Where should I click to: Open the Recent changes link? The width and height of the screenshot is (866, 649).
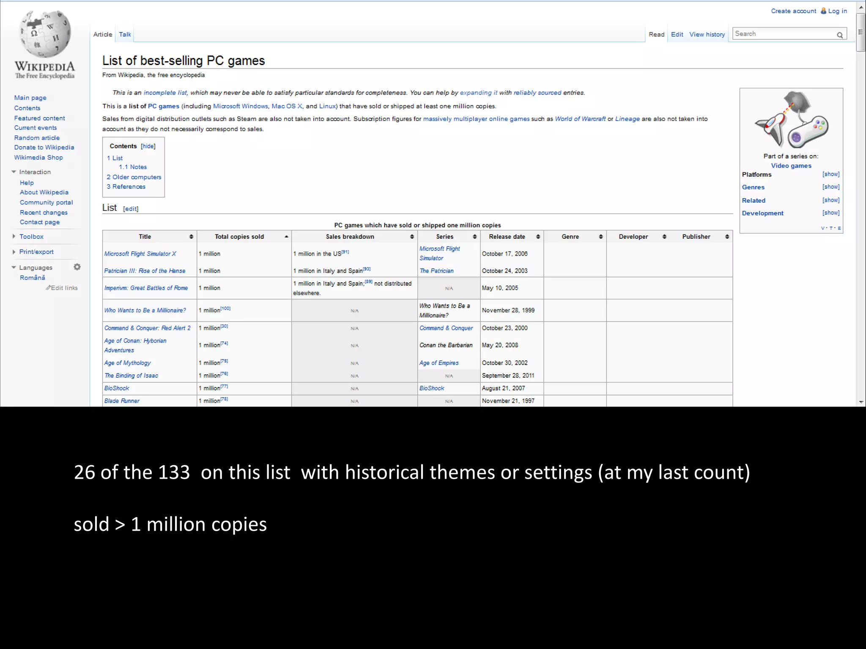tap(44, 213)
